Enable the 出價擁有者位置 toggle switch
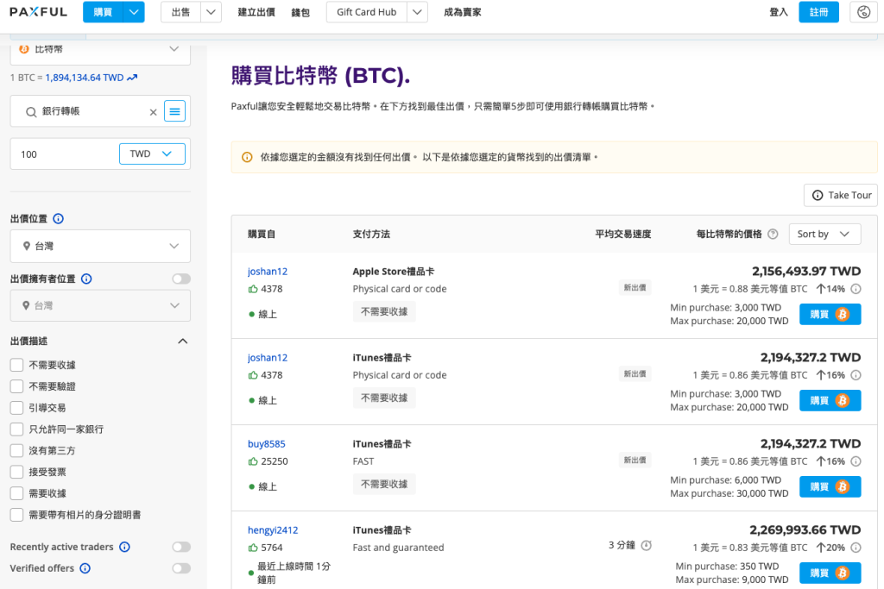The height and width of the screenshot is (589, 884). point(180,279)
